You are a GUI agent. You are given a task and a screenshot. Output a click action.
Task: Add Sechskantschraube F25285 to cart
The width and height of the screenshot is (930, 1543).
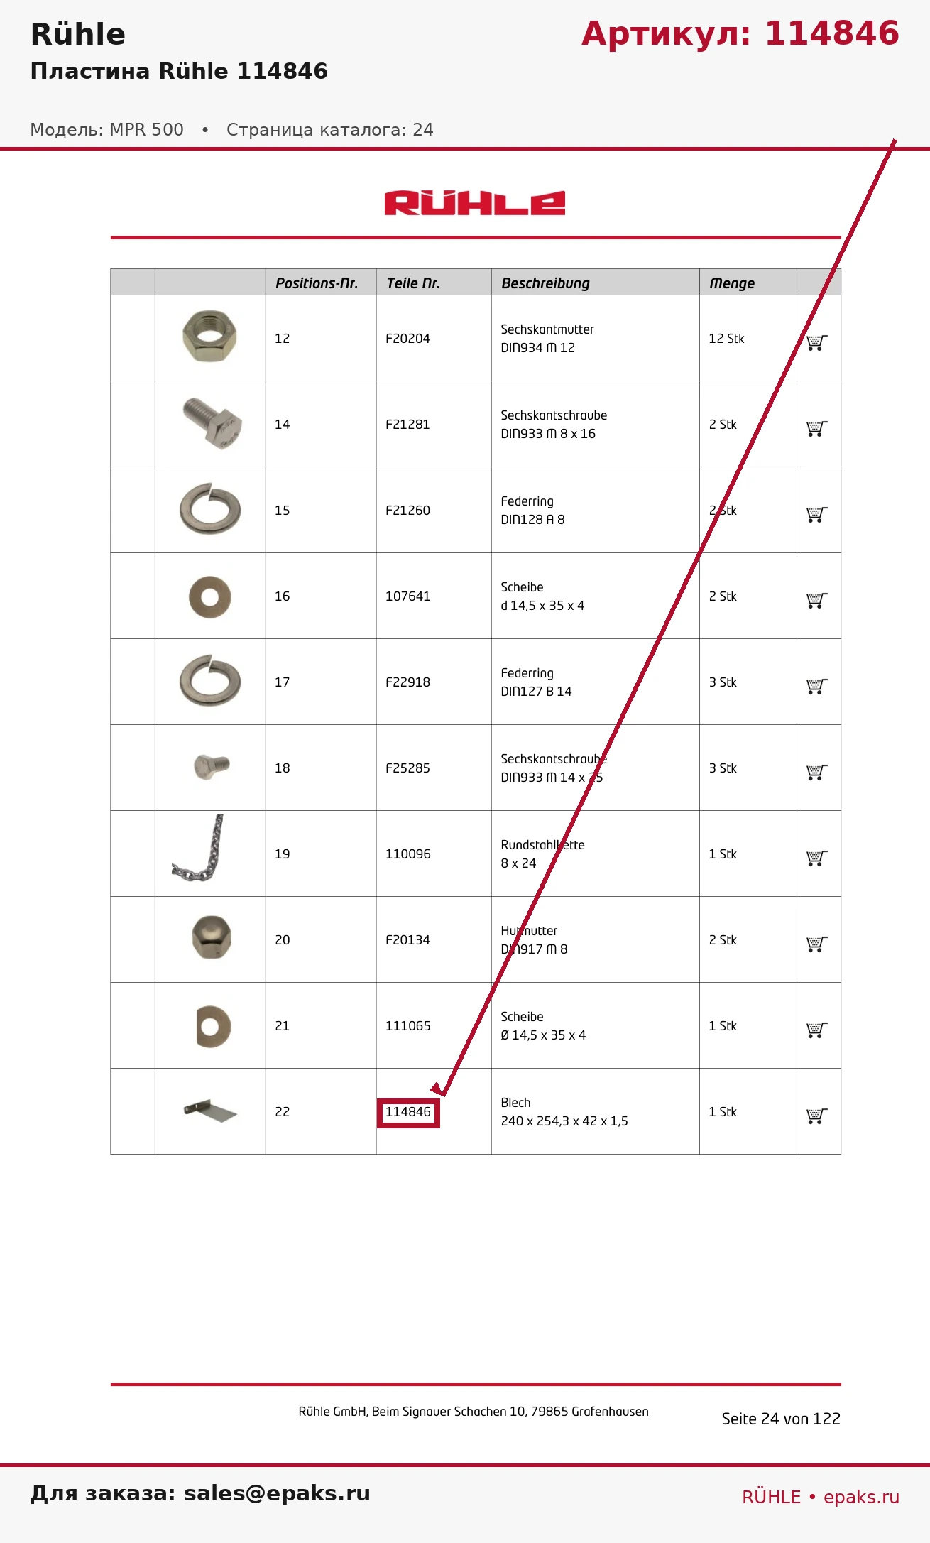(817, 772)
